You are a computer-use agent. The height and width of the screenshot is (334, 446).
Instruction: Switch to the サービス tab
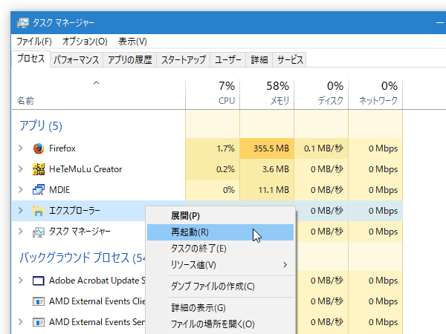point(290,59)
